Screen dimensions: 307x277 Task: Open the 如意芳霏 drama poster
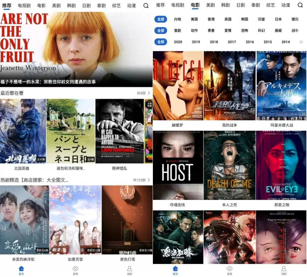pyautogui.click(x=75, y=220)
